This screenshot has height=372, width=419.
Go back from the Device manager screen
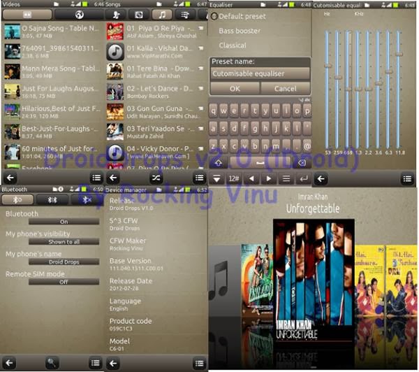point(113,363)
